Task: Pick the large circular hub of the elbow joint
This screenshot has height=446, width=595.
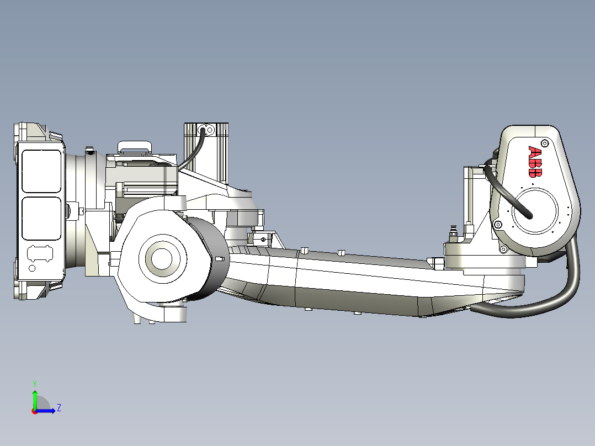Action: tap(162, 258)
